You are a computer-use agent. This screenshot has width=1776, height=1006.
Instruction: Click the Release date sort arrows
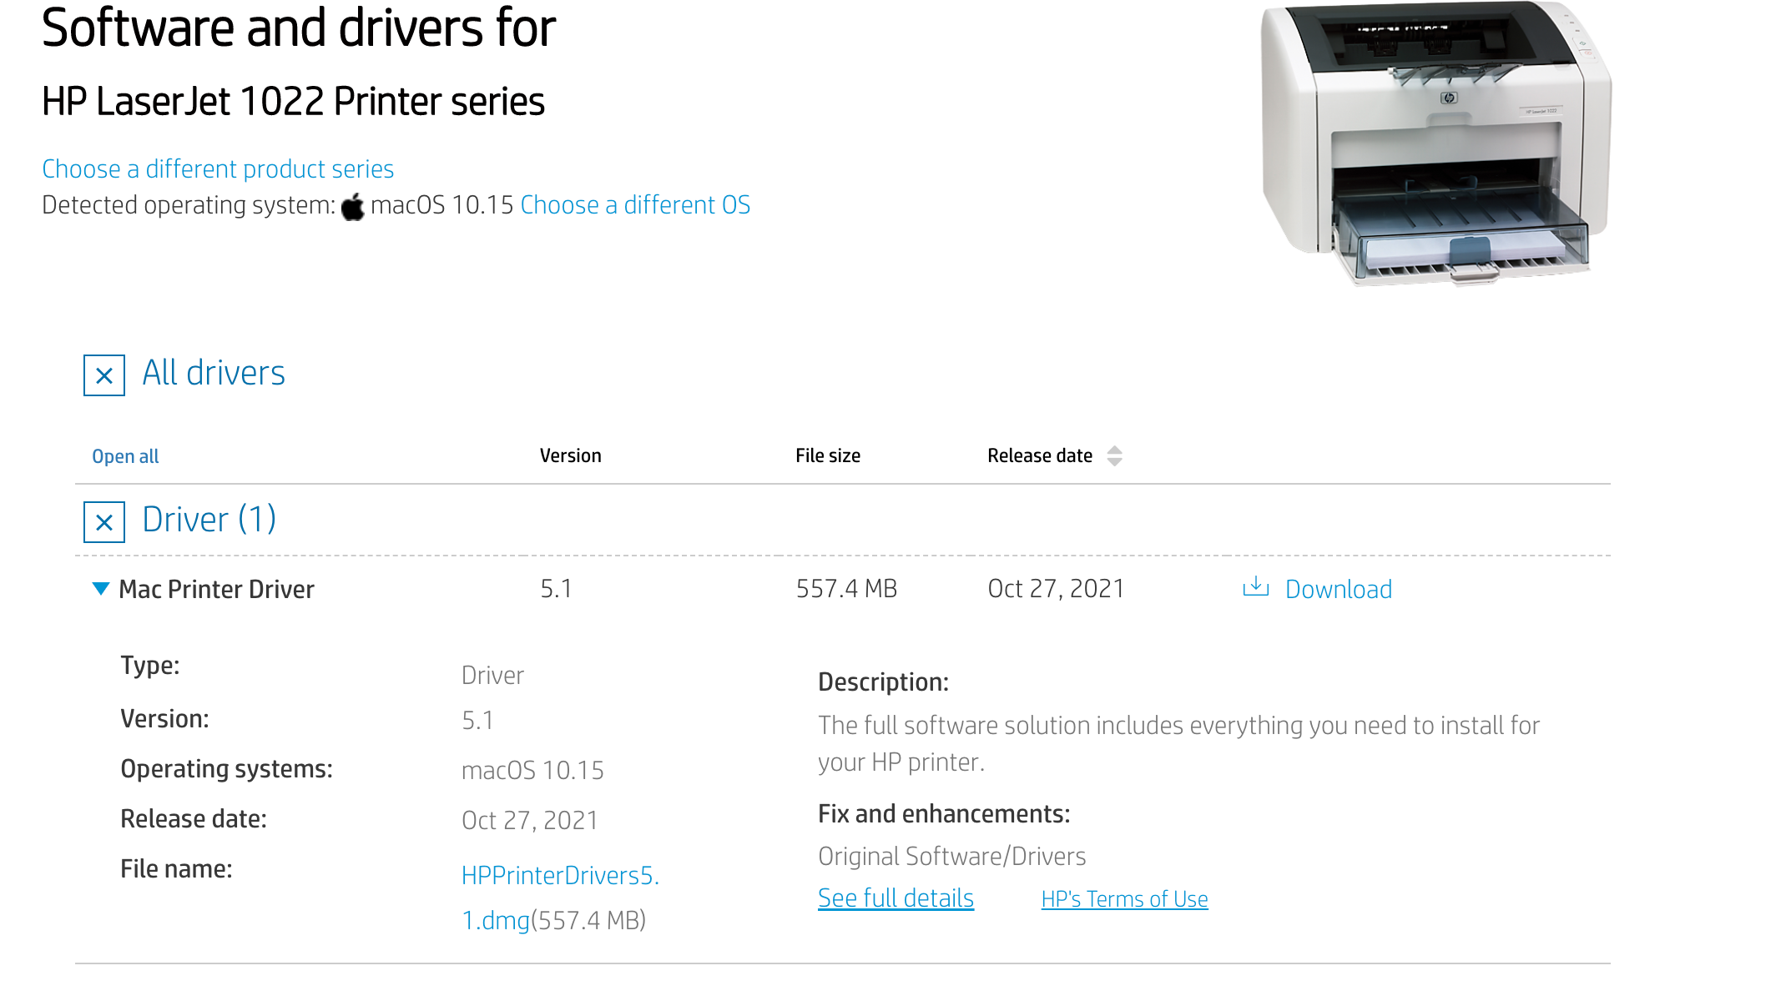click(1114, 455)
